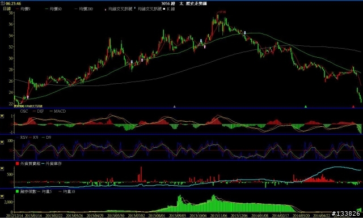The image size is (363, 218).
Task: Click the red 外資買賣超 legend swatch
Action: click(18, 164)
